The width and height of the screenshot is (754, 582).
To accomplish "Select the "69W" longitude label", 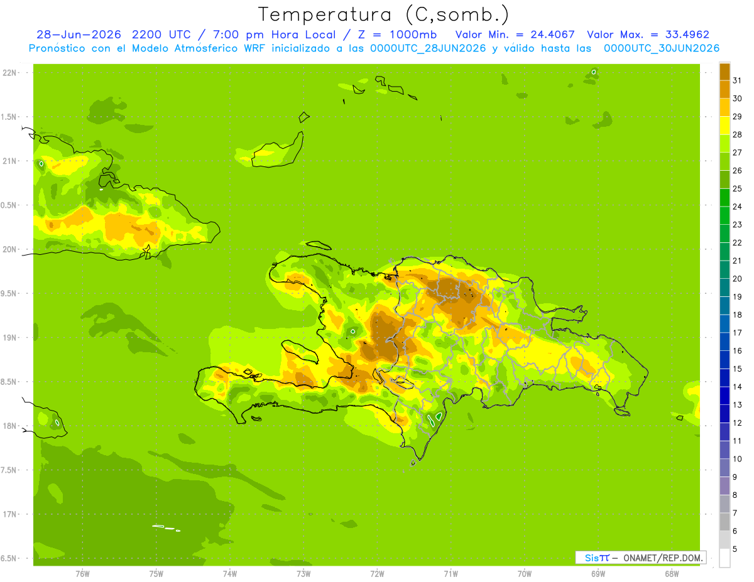I will (x=598, y=574).
